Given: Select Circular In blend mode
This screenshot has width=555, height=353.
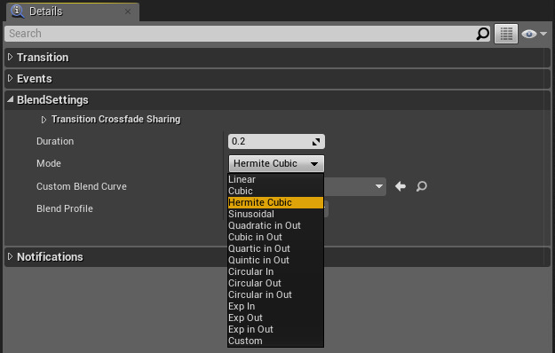Looking at the screenshot, I should [x=276, y=271].
